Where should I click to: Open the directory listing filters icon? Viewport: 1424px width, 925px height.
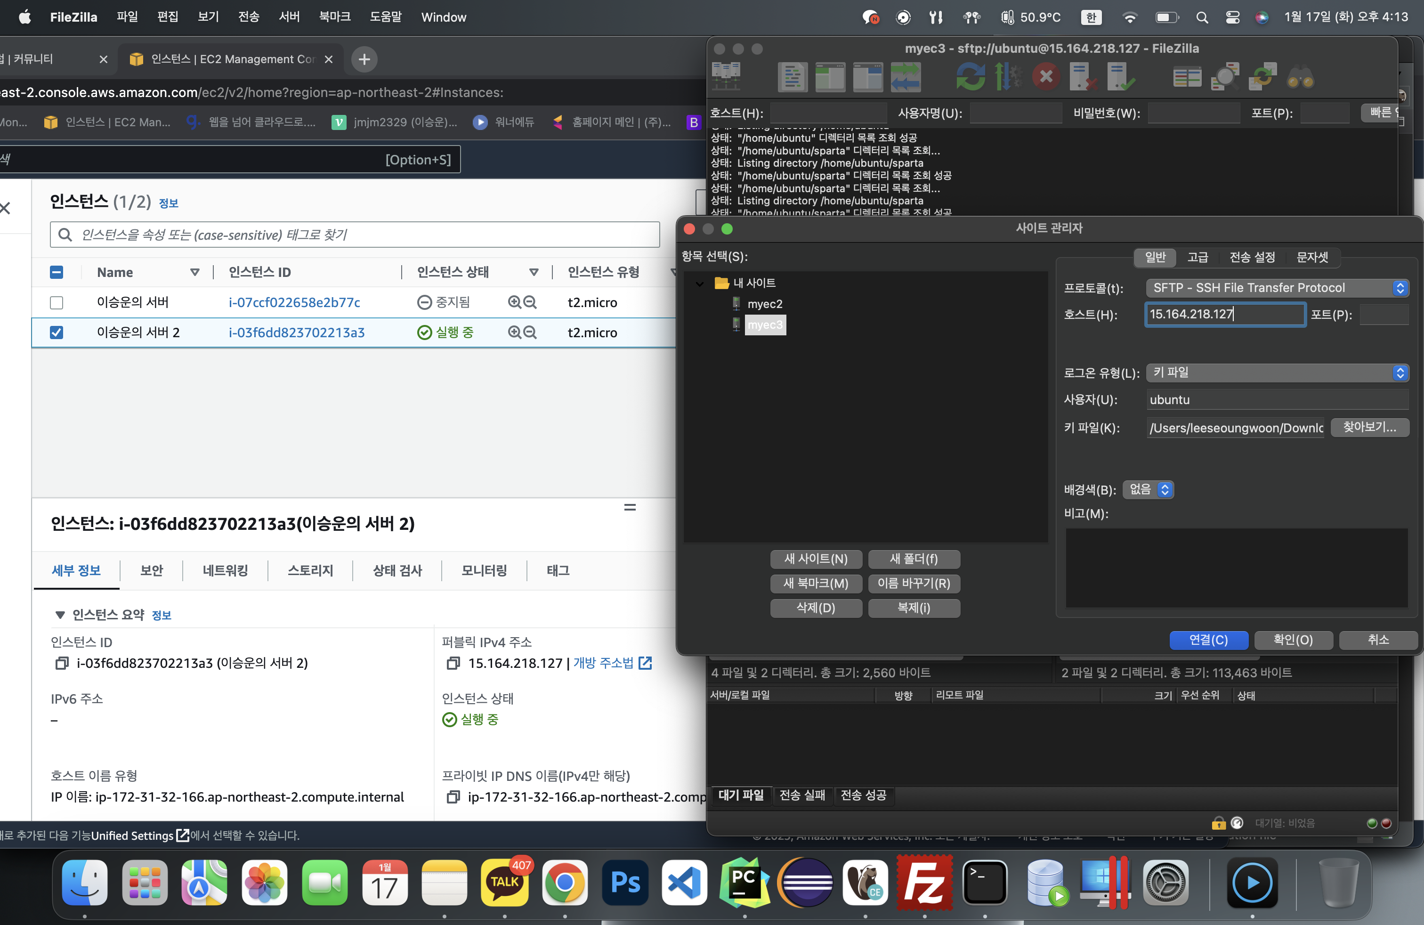1187,77
